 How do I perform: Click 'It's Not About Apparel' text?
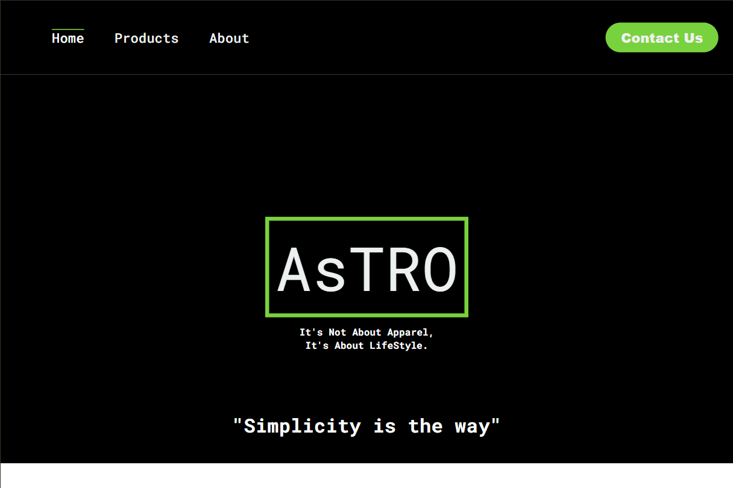pos(366,332)
